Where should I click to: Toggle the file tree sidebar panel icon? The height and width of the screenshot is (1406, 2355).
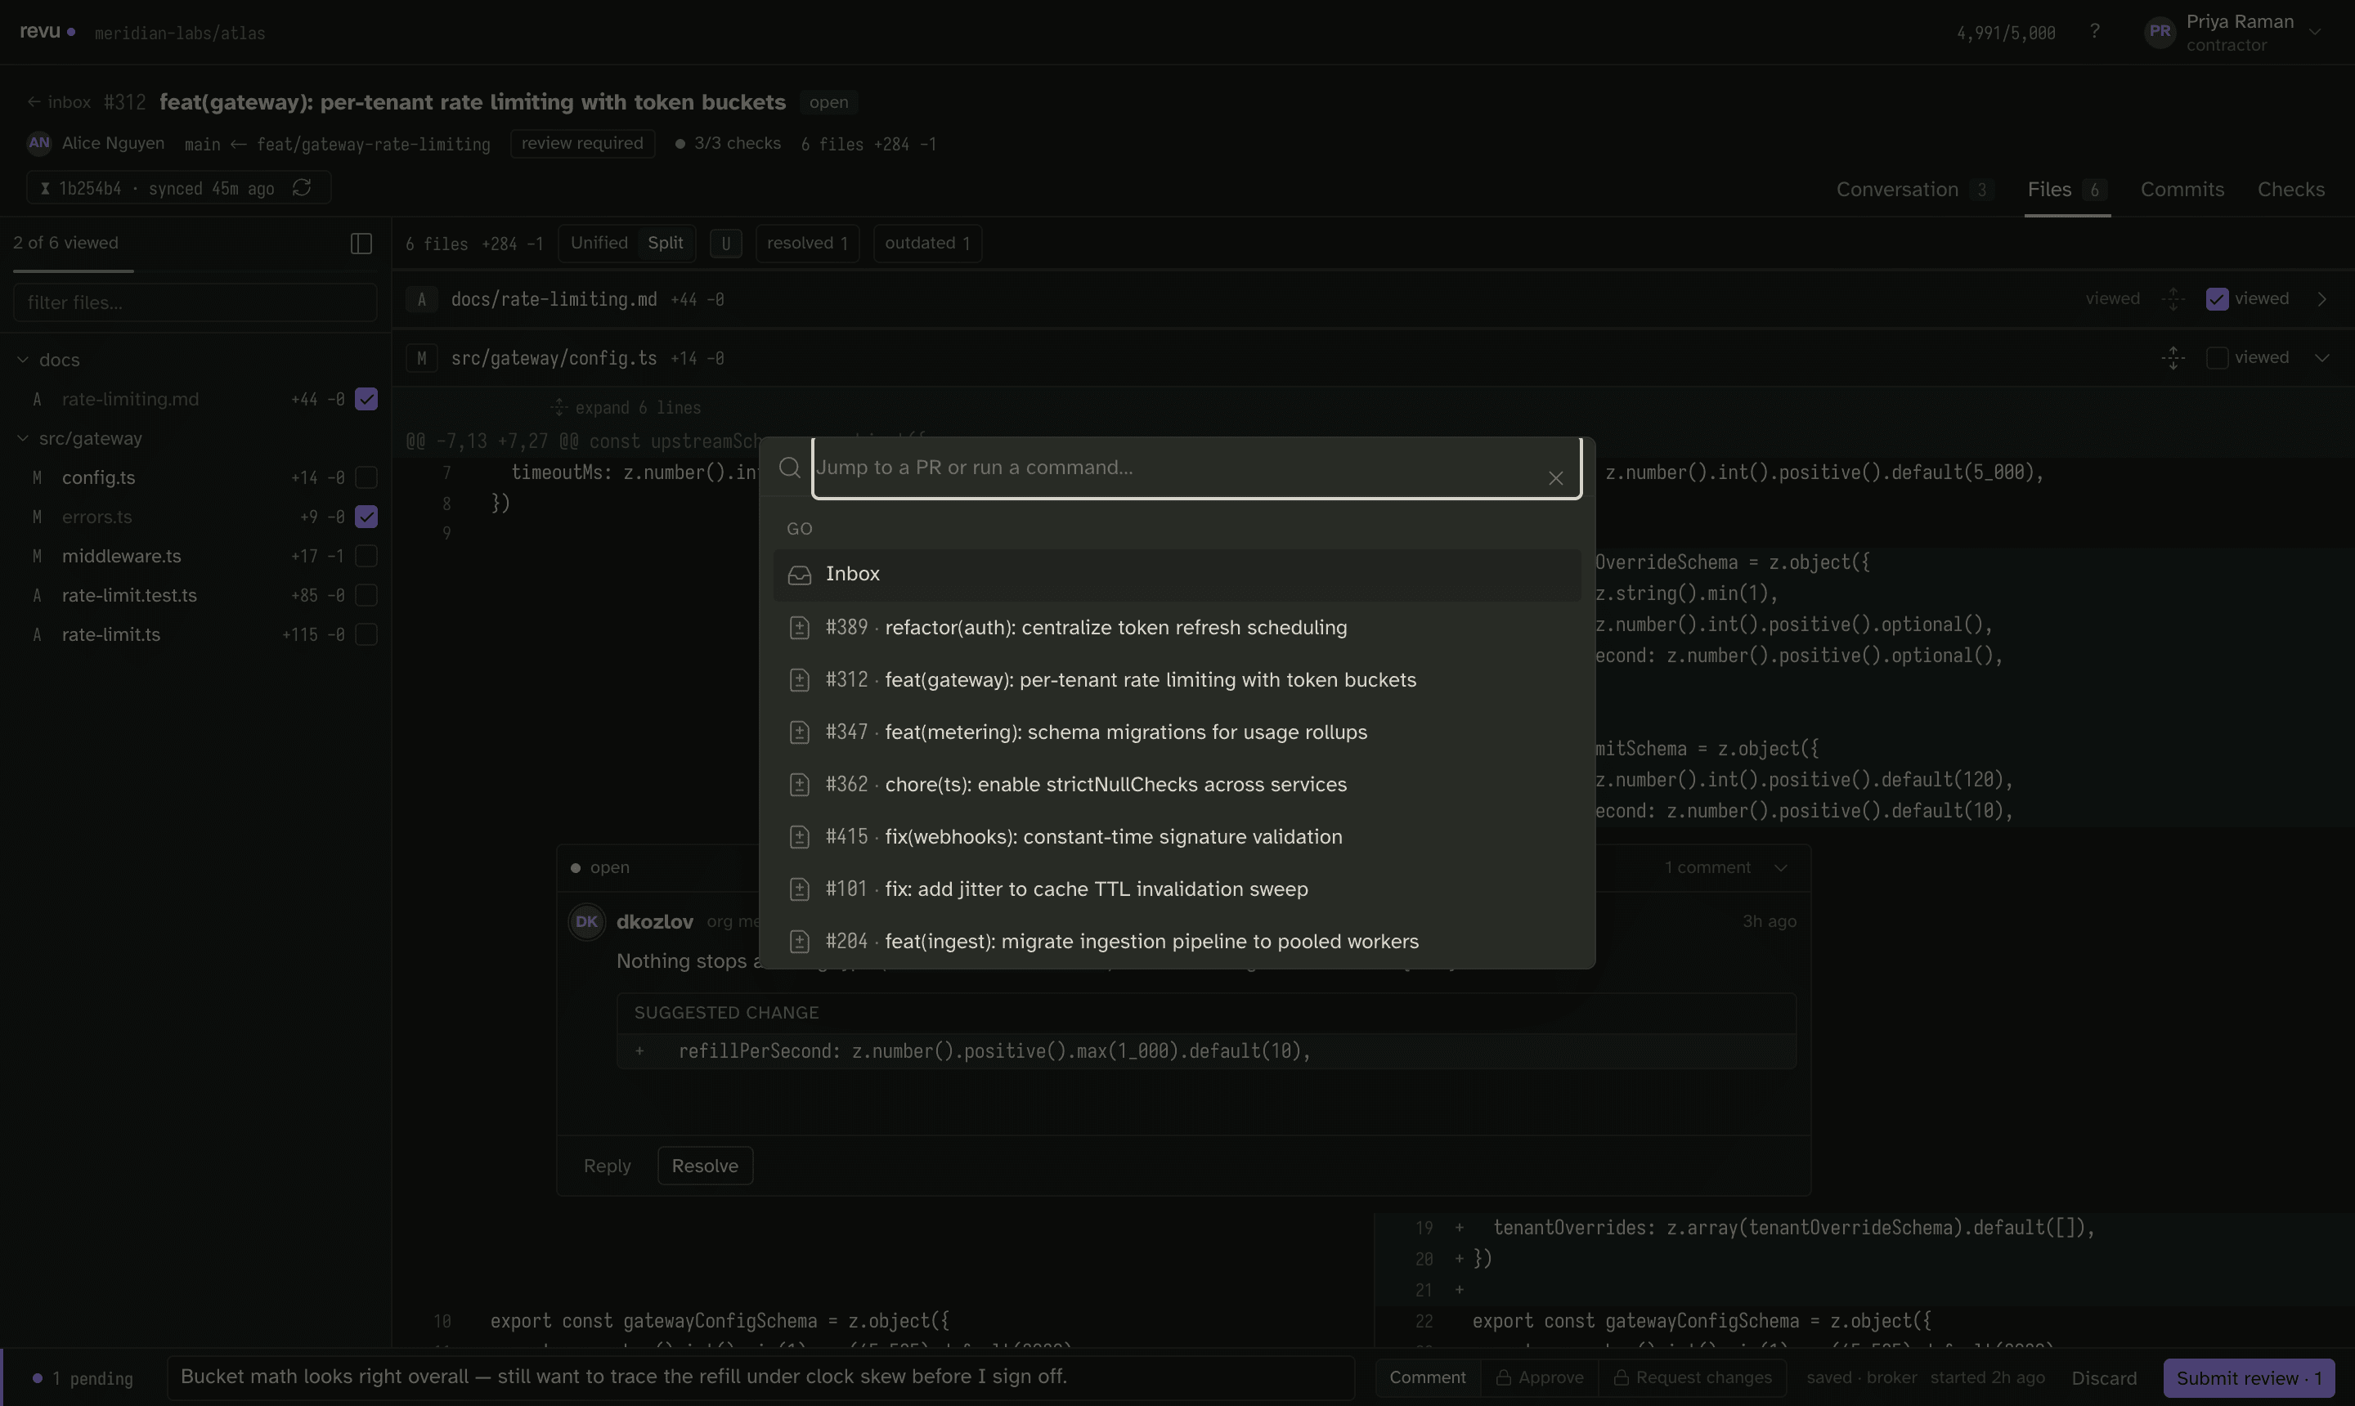(361, 244)
